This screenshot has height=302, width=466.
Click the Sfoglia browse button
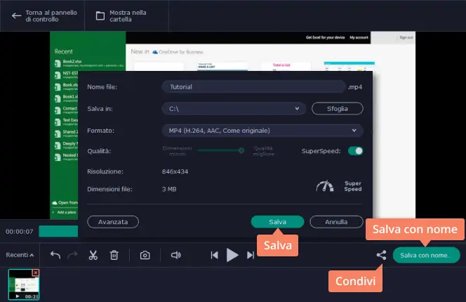point(338,109)
